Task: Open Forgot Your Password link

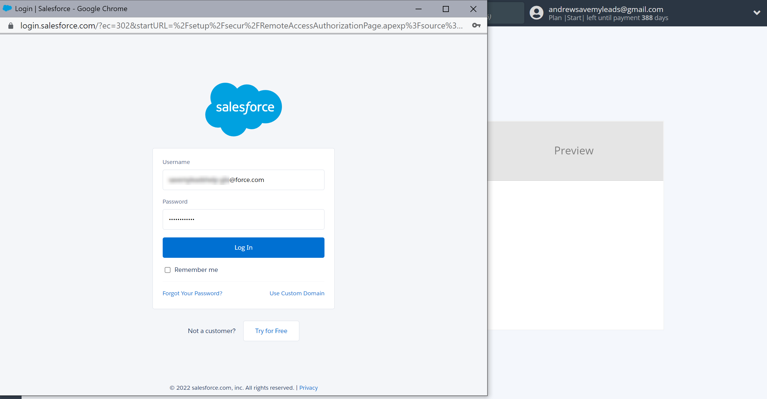Action: 192,293
